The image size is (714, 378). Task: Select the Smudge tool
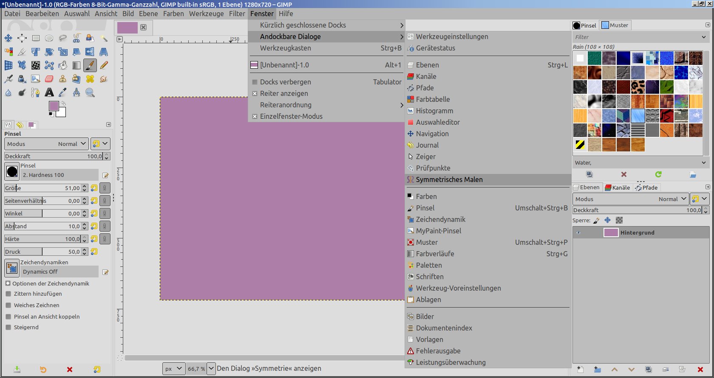pos(104,79)
